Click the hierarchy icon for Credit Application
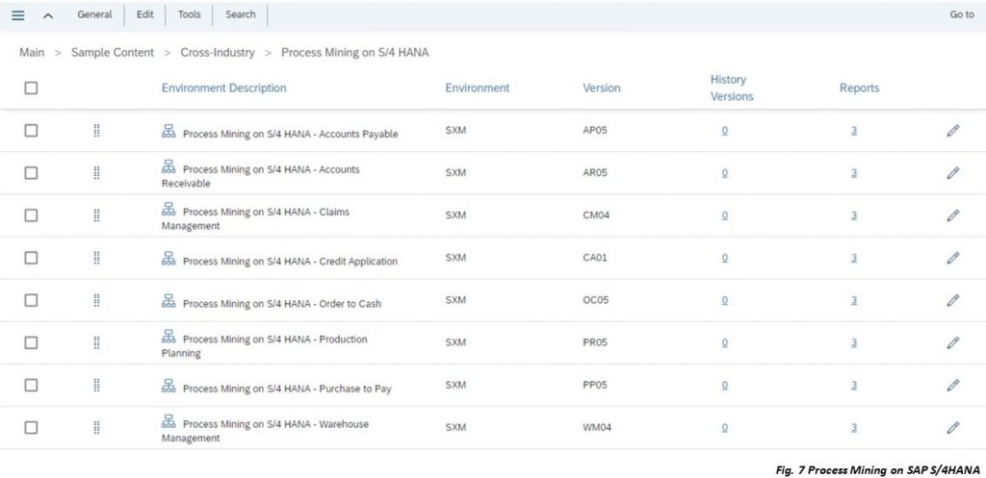 coord(169,258)
